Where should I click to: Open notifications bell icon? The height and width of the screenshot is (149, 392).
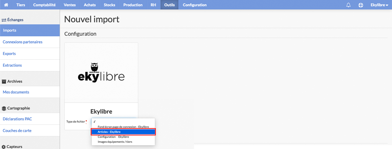tap(348, 5)
